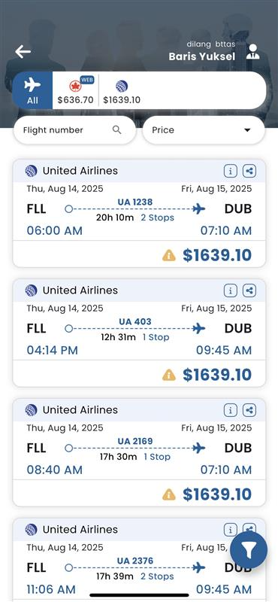Show info for flight UA 1238
The image size is (278, 602).
coord(231,172)
